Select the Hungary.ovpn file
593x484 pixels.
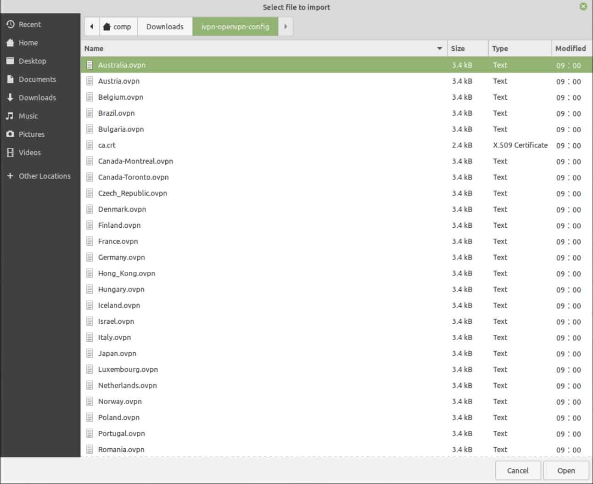point(336,290)
